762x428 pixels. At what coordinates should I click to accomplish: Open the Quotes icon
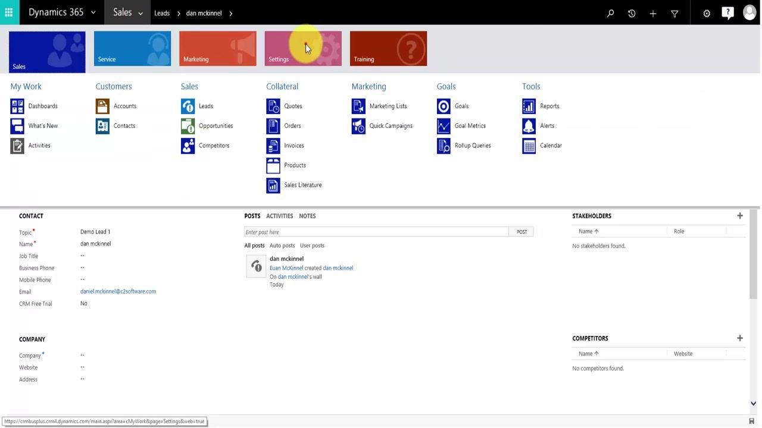click(273, 106)
